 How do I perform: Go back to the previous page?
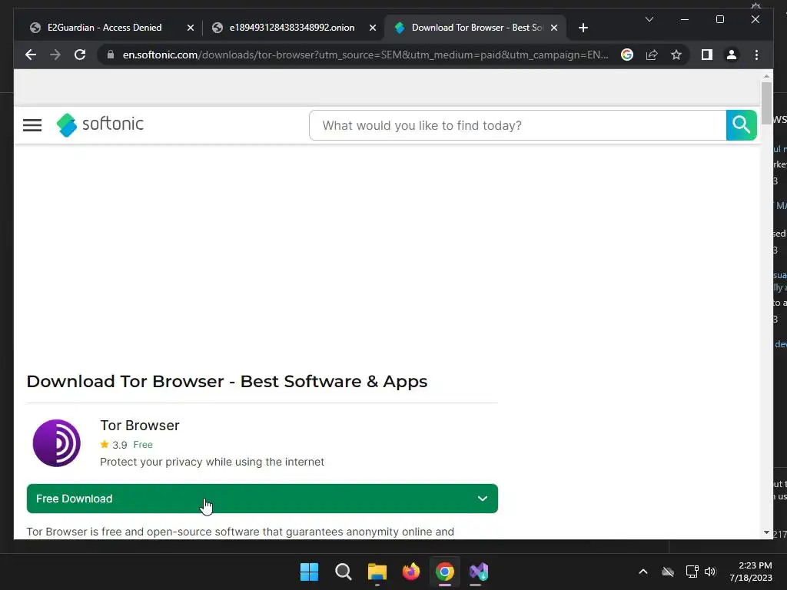(31, 55)
